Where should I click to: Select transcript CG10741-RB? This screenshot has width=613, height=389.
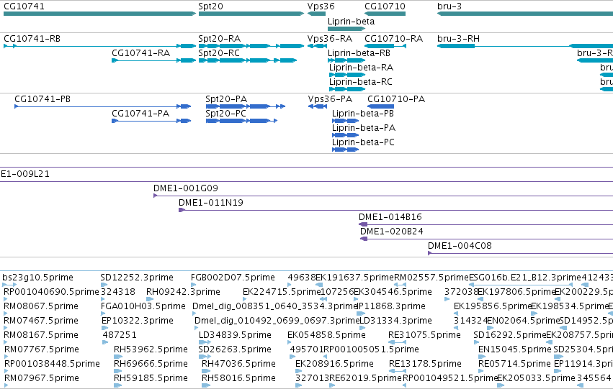coord(32,39)
